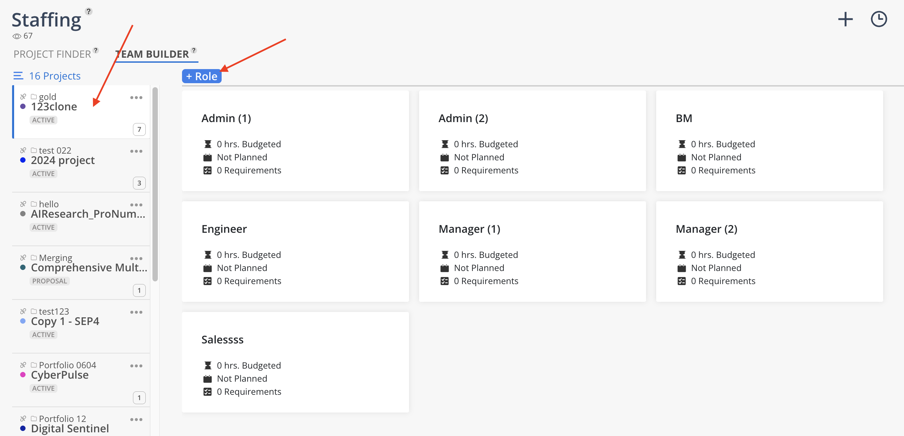
Task: Select the Comprehensive Mult project
Action: coord(81,273)
